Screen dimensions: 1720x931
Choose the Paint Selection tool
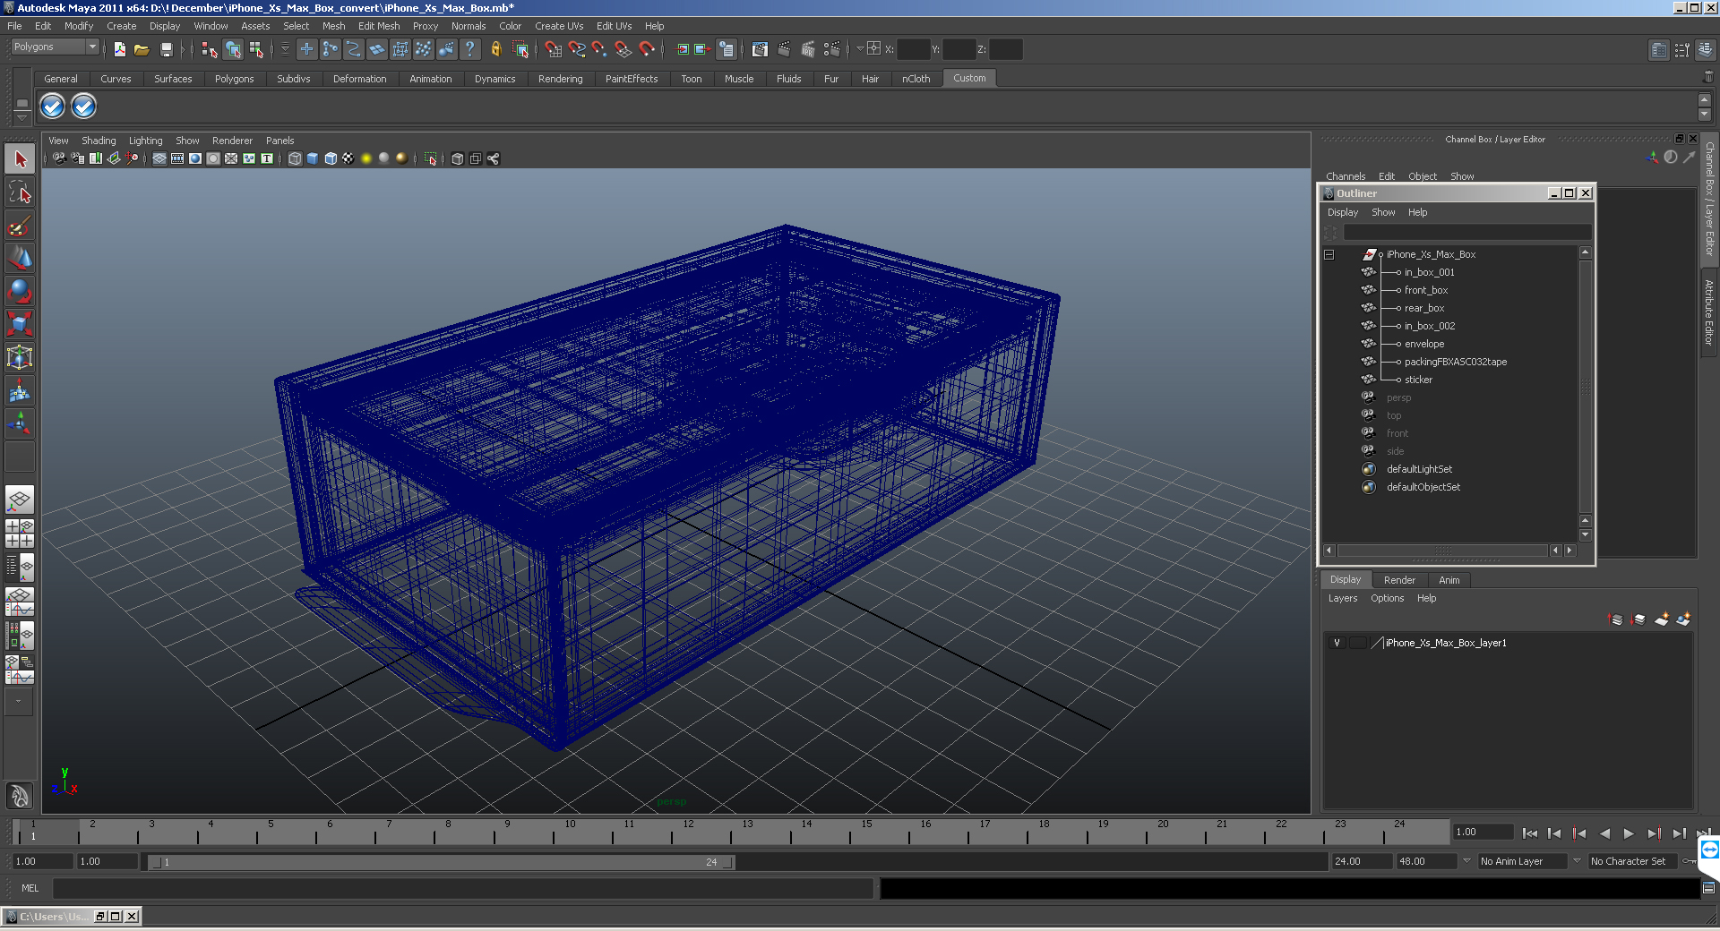click(20, 226)
